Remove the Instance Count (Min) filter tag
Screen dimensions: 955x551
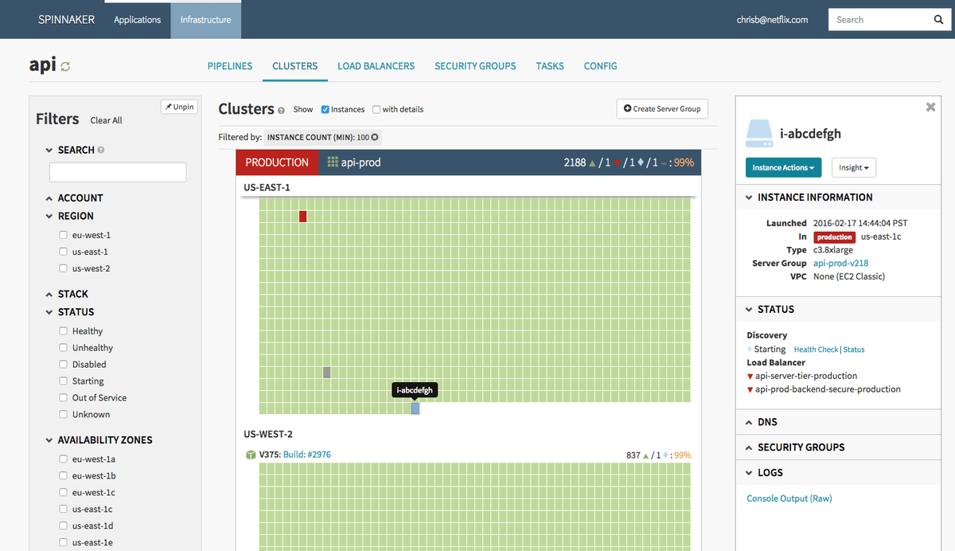(x=375, y=137)
